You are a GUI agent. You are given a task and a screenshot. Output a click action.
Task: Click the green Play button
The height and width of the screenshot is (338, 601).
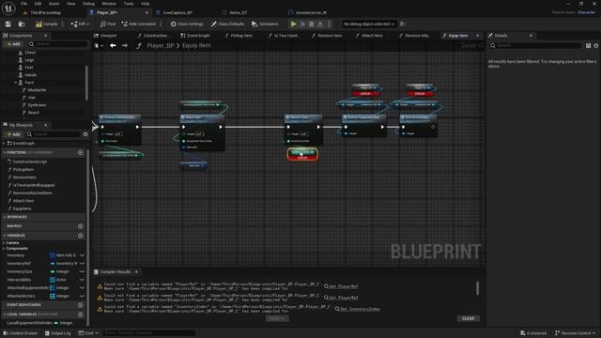293,23
